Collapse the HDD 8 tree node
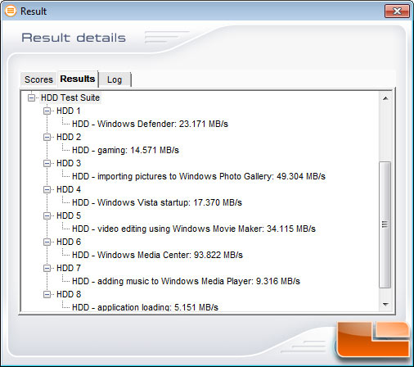The image size is (414, 367). coord(47,294)
